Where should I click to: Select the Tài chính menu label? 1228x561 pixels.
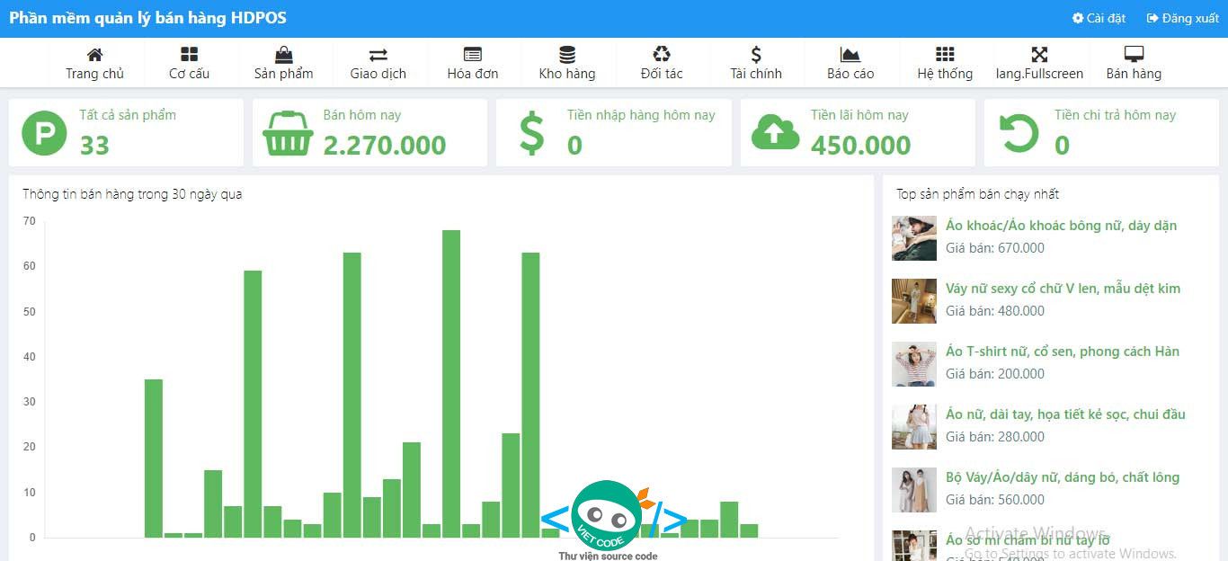click(756, 74)
